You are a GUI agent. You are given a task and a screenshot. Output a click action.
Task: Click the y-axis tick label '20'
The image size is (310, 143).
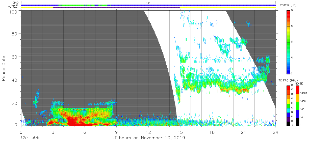click(15, 103)
